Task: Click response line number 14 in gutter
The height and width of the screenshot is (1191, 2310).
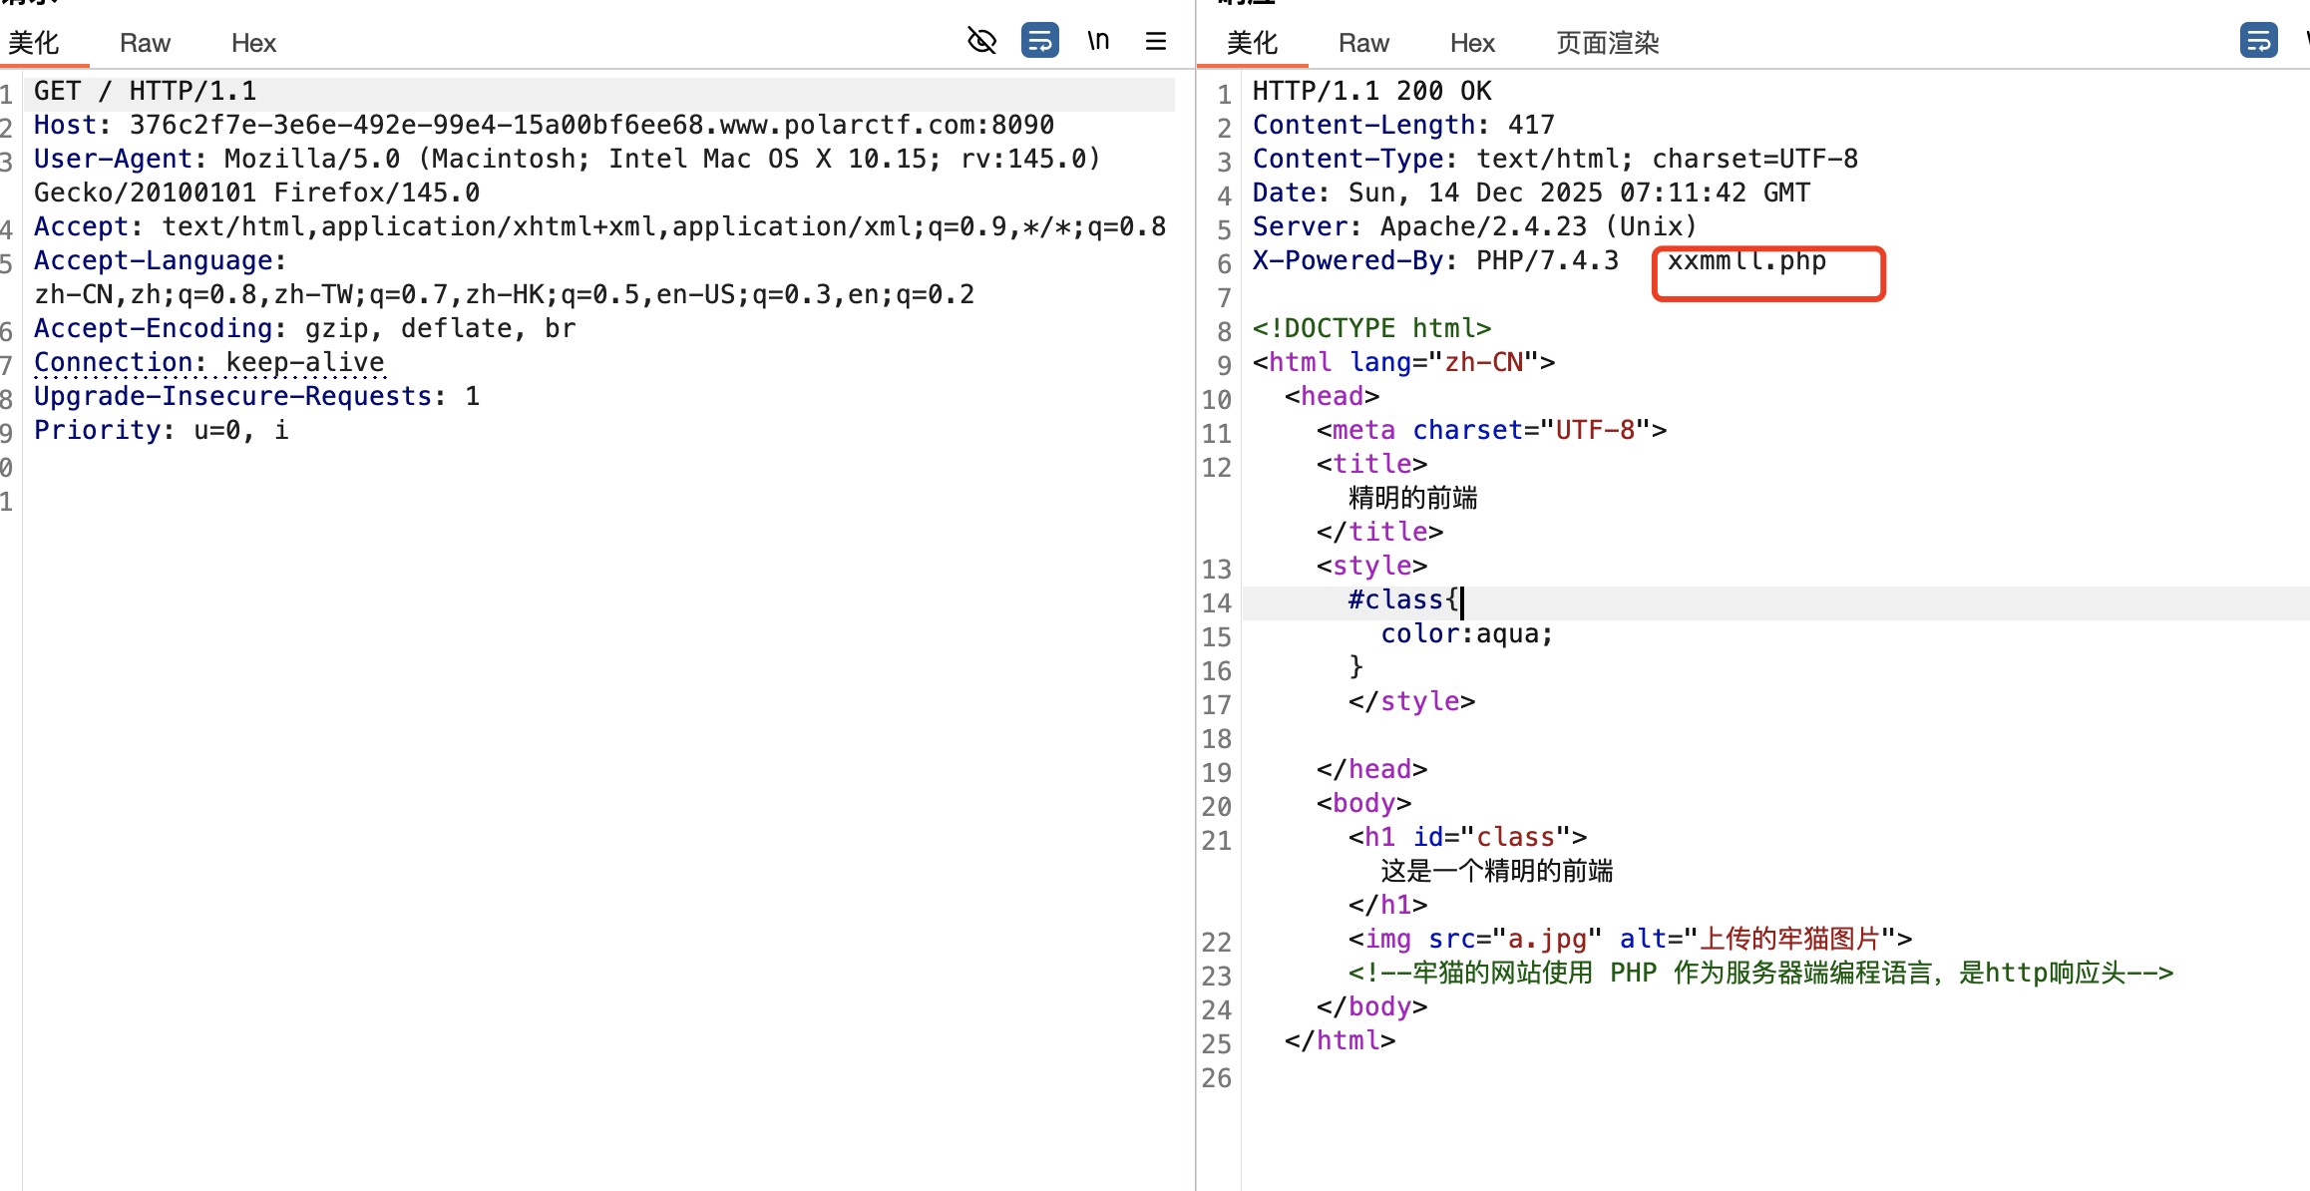Action: coord(1216,603)
